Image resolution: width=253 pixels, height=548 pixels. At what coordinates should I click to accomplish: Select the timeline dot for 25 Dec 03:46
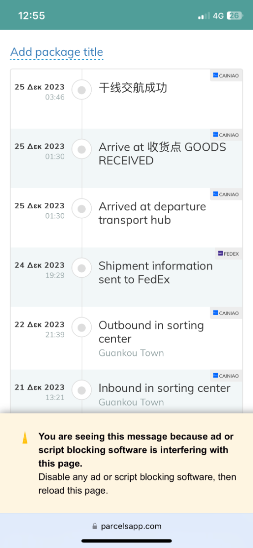click(82, 90)
